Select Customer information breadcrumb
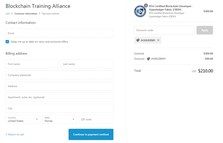223x143 pixels. (x=26, y=14)
